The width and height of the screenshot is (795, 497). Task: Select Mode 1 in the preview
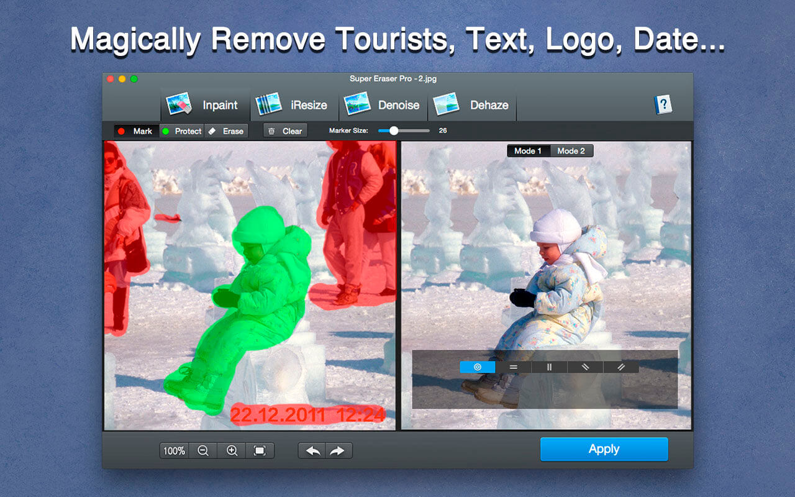pyautogui.click(x=528, y=151)
